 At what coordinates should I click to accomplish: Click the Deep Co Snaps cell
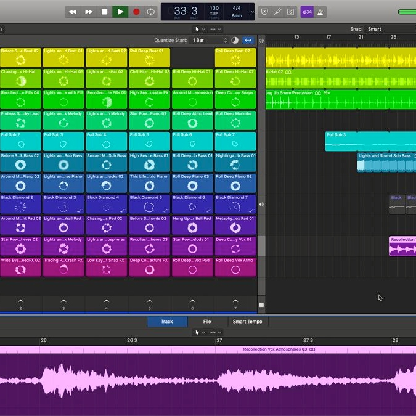[x=235, y=99]
